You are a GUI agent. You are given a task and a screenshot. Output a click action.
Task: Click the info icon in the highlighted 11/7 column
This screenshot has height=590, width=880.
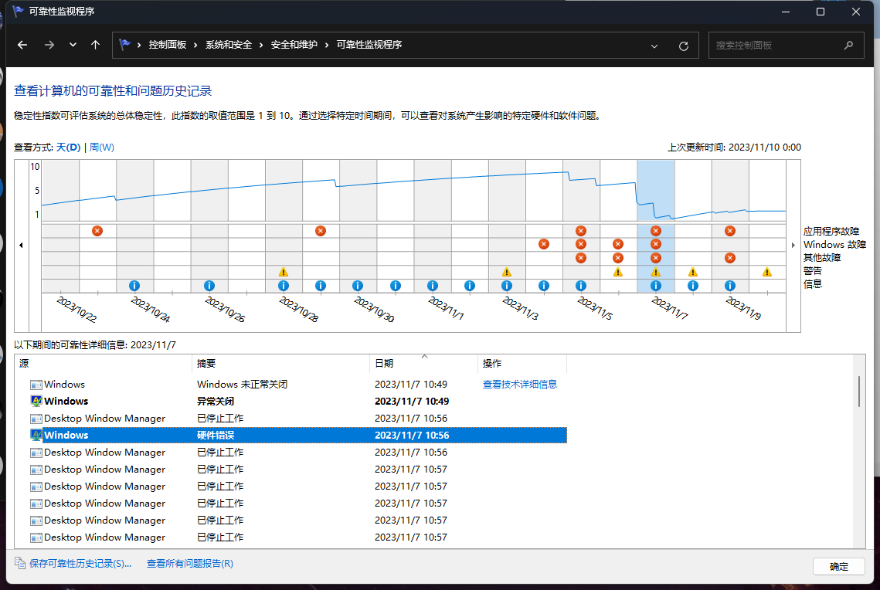(x=655, y=286)
